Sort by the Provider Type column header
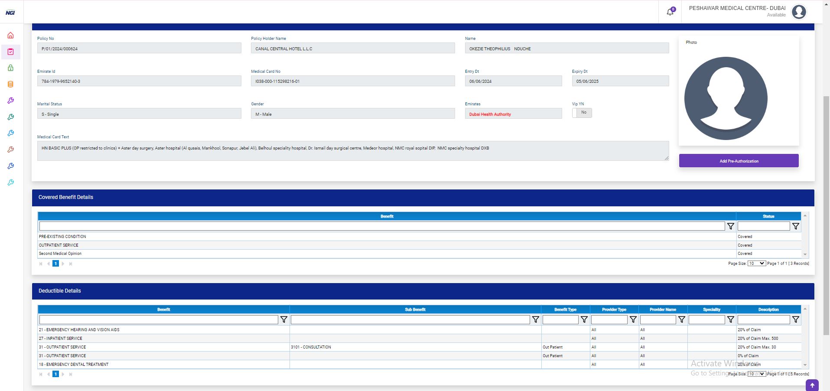This screenshot has height=391, width=830. pyautogui.click(x=614, y=310)
